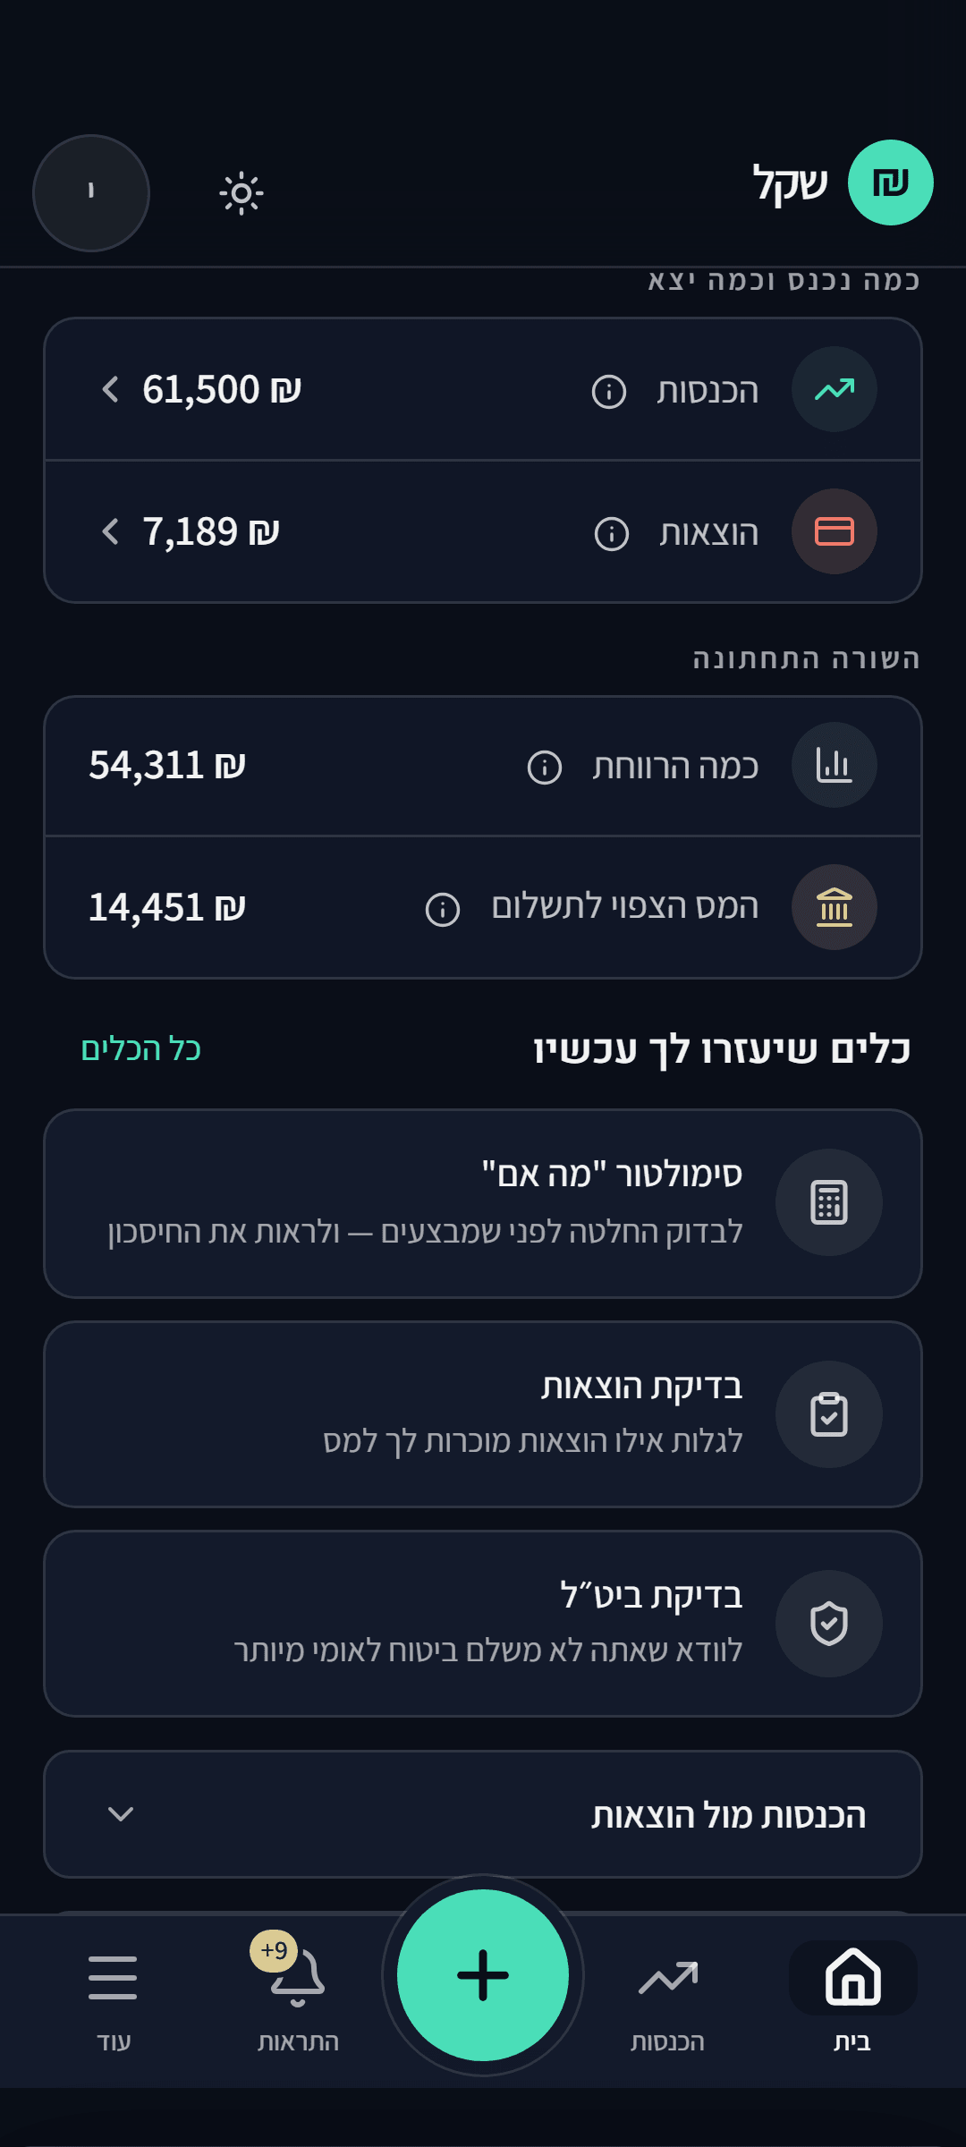Viewport: 966px width, 2147px height.
Task: Show info for המס הצפוי לתשלום
Action: coord(443,909)
